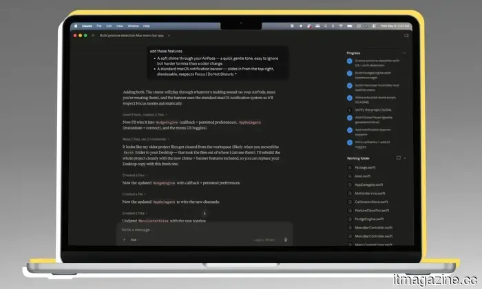
Task: Click the battery status icon
Action: [350, 26]
